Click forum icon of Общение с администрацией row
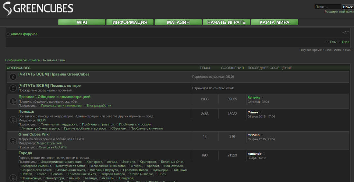The width and height of the screenshot is (354, 182). [13, 101]
